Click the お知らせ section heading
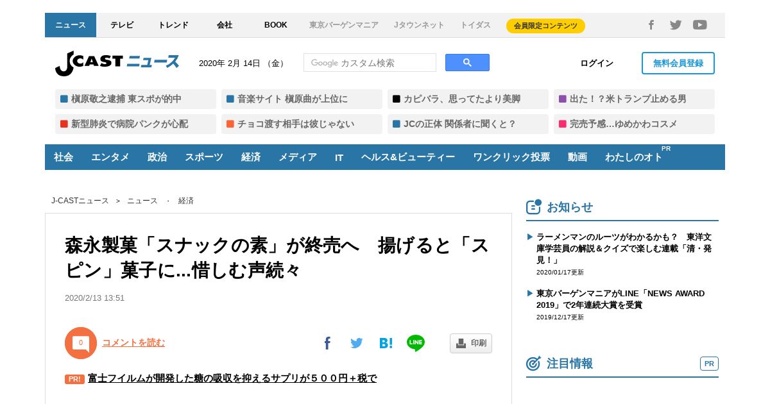770x404 pixels. 570,207
